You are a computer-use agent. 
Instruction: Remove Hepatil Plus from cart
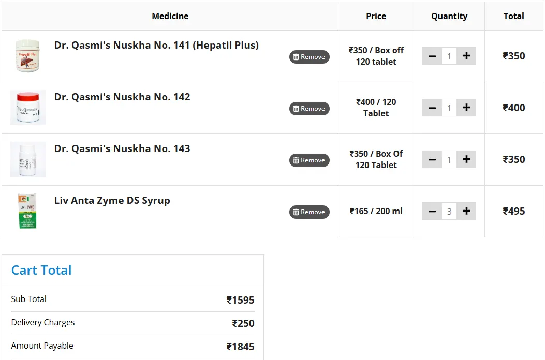(309, 57)
